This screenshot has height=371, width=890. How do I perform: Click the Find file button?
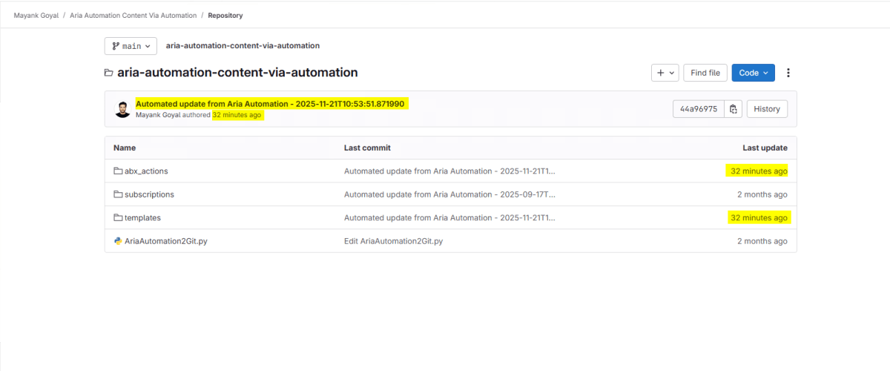[705, 73]
